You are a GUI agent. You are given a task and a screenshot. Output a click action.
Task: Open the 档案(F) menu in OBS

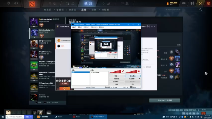click(x=74, y=27)
